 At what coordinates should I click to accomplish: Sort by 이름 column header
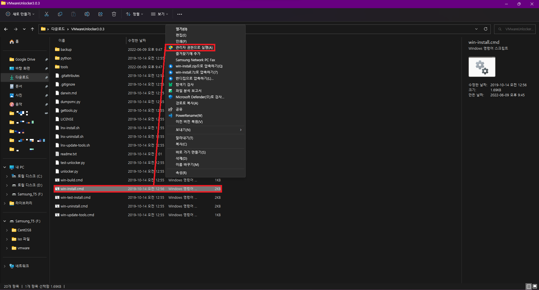pos(61,41)
